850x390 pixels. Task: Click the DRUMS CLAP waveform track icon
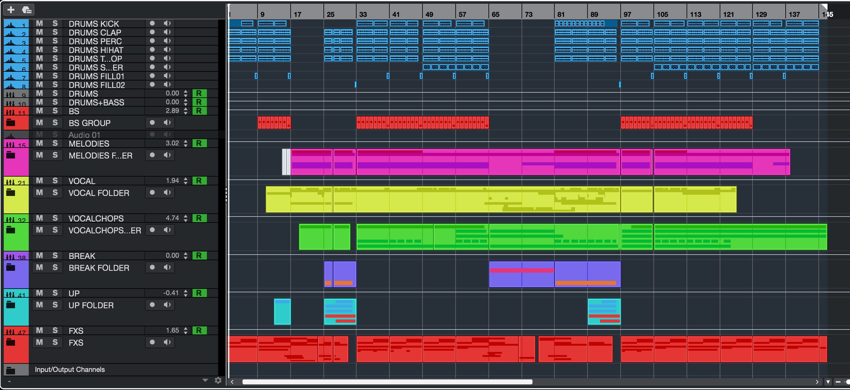(x=16, y=32)
